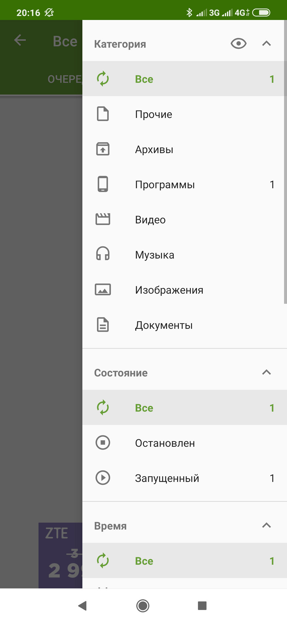The width and height of the screenshot is (287, 623).
Task: Filter by Остановлен state
Action: (x=185, y=443)
